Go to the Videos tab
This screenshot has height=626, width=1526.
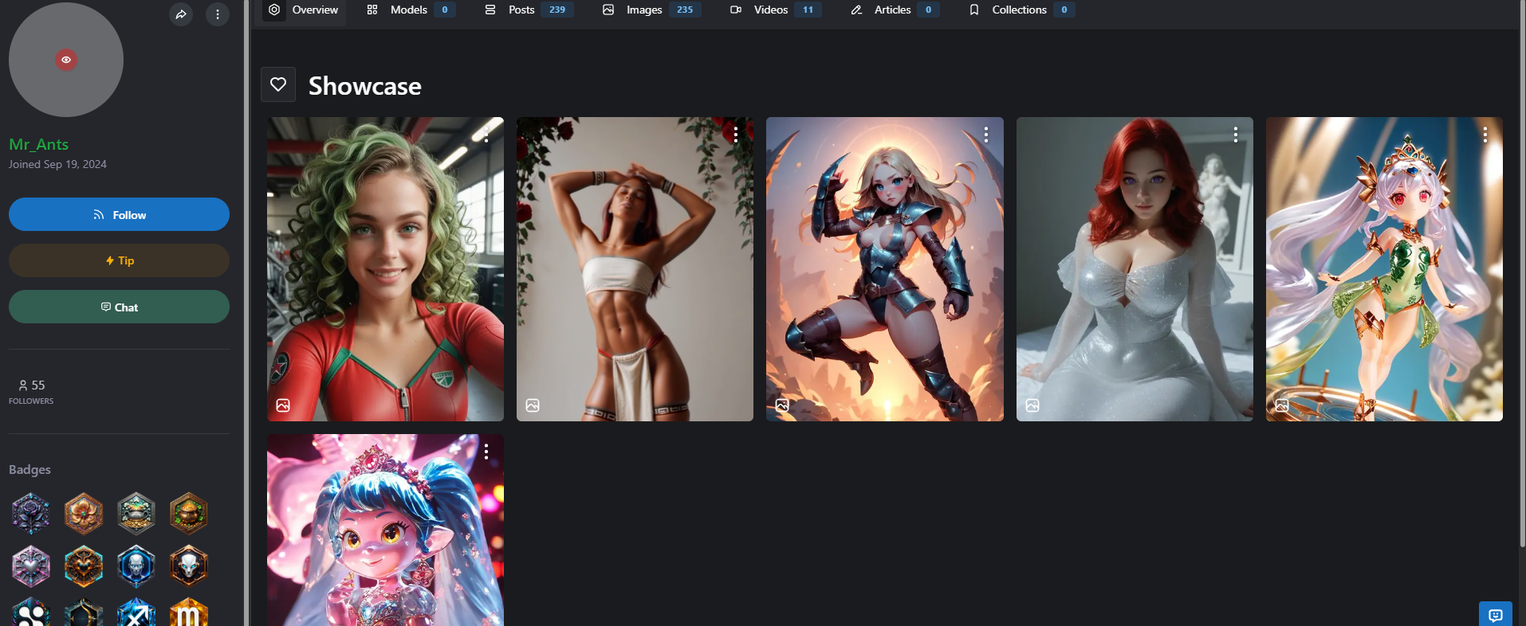776,10
